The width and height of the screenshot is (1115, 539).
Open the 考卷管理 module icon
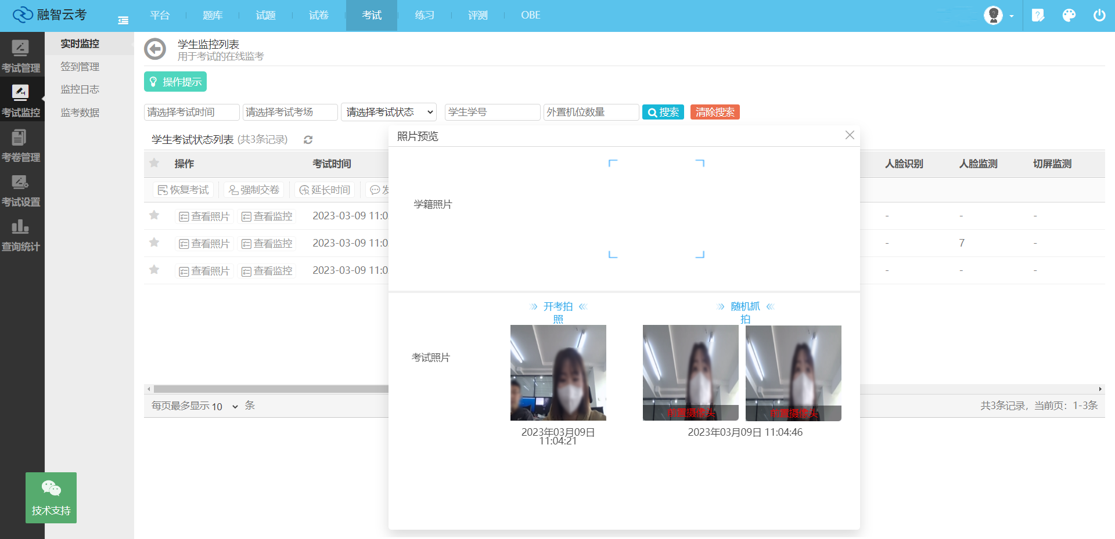point(21,142)
